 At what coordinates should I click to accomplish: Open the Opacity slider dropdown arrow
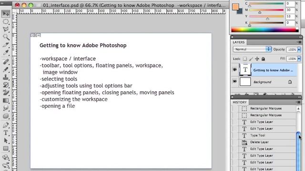299,49
